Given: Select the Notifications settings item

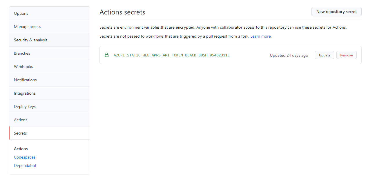Looking at the screenshot, I should [x=25, y=80].
